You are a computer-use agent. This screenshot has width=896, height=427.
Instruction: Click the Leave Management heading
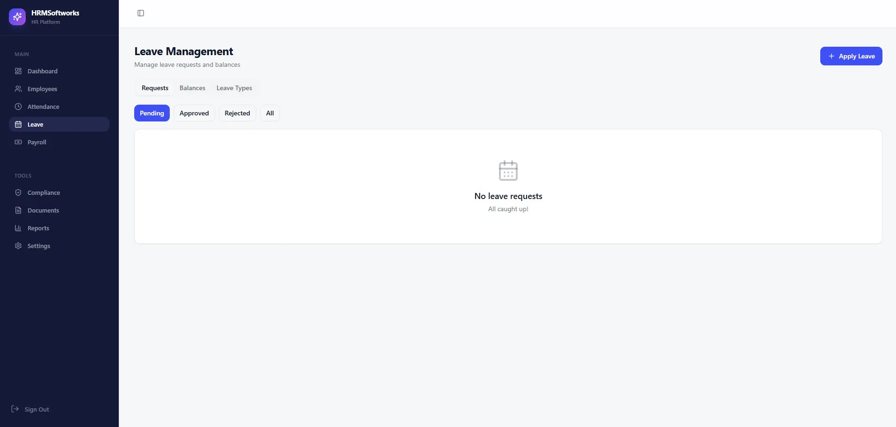point(184,51)
